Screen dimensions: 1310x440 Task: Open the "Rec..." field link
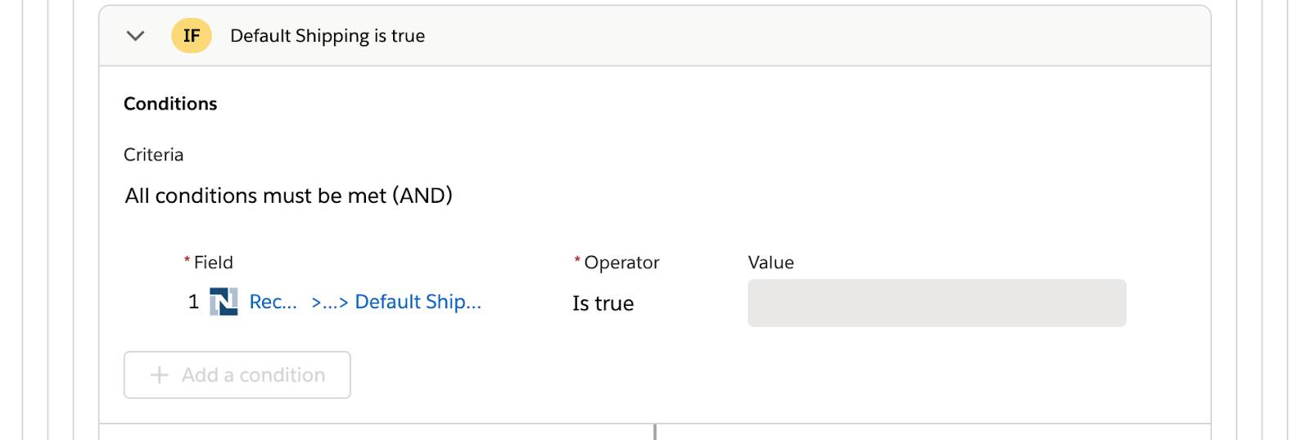coord(273,302)
